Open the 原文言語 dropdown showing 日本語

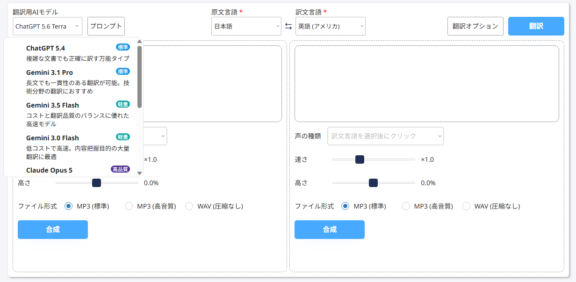click(x=246, y=26)
